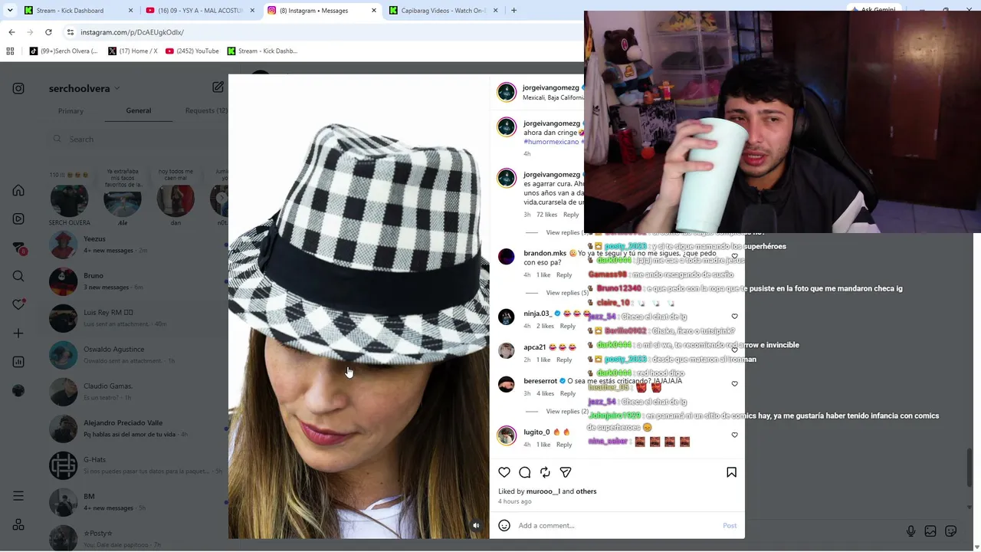
Task: Click the messages Search field
Action: (x=136, y=140)
